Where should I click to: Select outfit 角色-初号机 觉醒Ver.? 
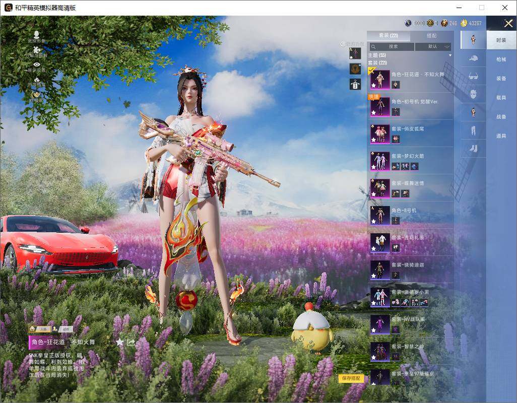tap(411, 106)
